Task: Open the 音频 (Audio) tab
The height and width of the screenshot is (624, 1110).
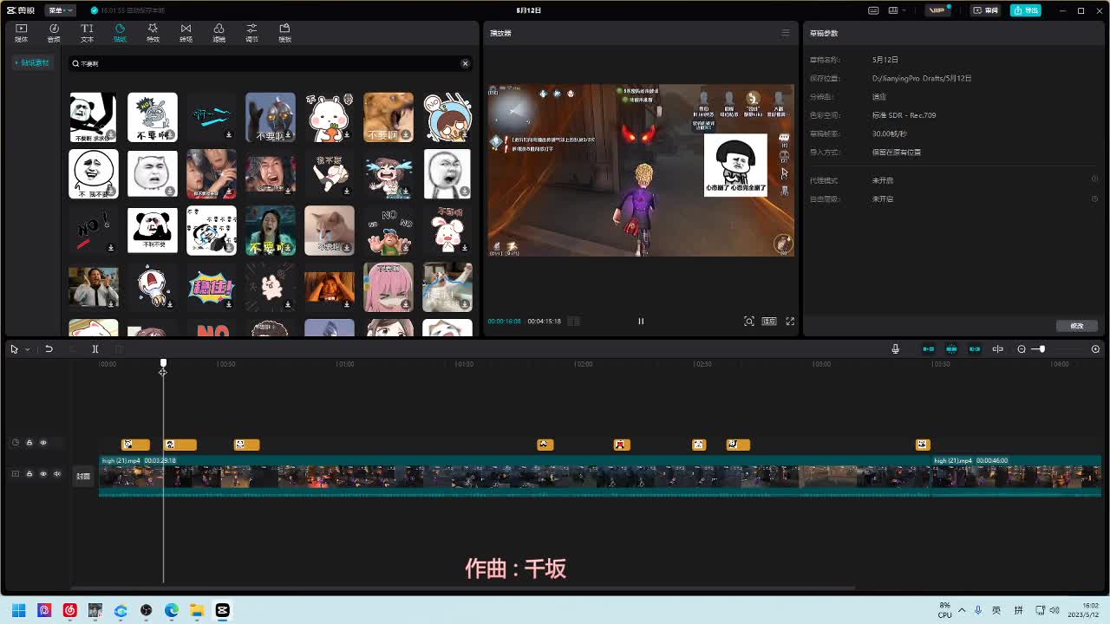Action: 54,33
